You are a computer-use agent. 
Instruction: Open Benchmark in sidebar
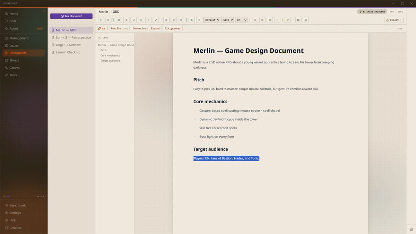[x=24, y=205]
